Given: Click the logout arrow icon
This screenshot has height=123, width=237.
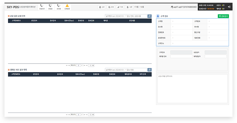Looking at the screenshot, I should (x=229, y=7).
